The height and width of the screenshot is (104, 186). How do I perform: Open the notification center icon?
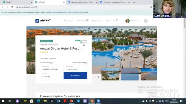coord(181,101)
